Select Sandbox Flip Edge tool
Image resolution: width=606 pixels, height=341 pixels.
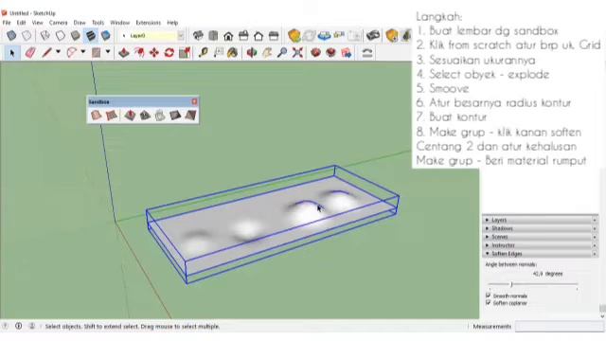click(190, 116)
